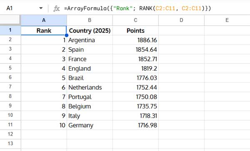Click the Country (2025) header cell
The image size is (250, 151).
(x=90, y=30)
